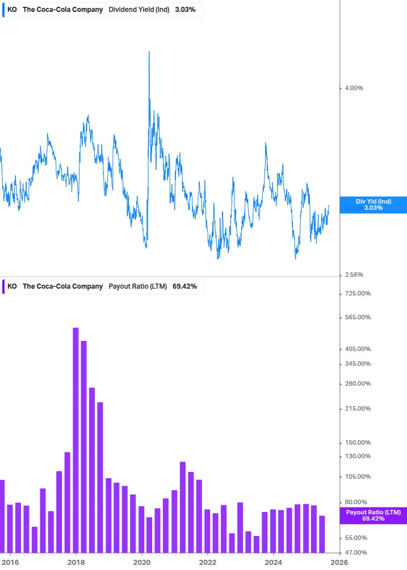
Task: Click the 2020 x-axis label
Action: 142,563
